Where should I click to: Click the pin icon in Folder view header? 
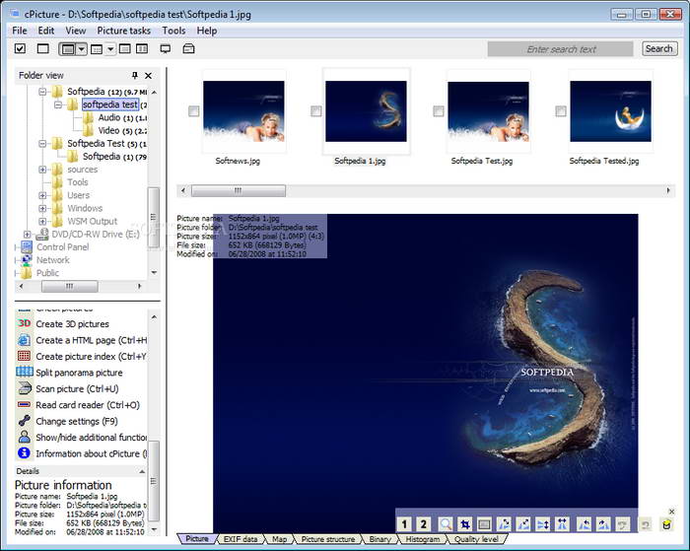click(135, 75)
